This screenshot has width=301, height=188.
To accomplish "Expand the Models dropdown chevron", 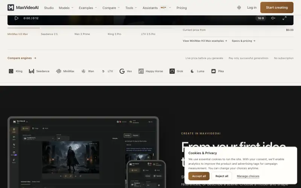I will [x=72, y=8].
